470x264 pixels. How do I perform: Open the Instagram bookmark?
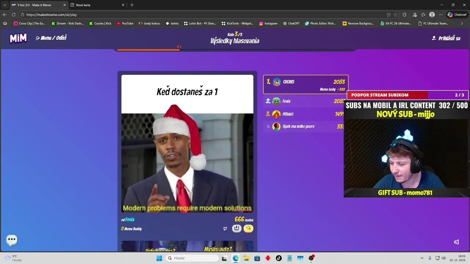coord(268,23)
